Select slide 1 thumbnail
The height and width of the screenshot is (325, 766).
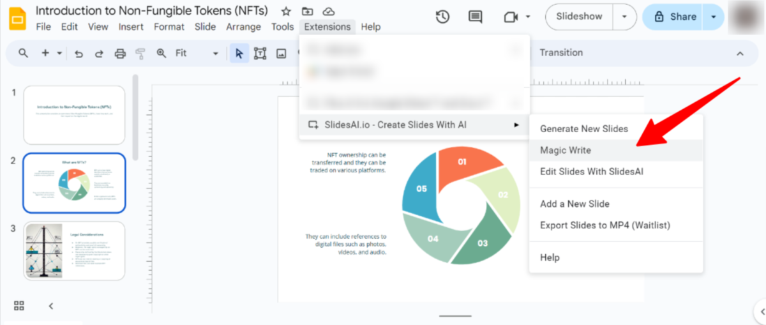coord(74,115)
